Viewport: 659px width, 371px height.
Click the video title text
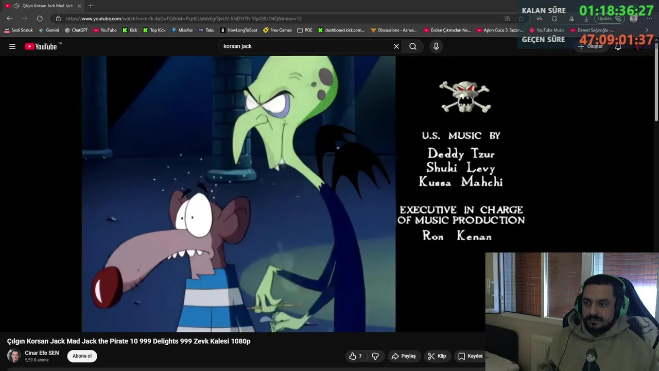pos(129,341)
